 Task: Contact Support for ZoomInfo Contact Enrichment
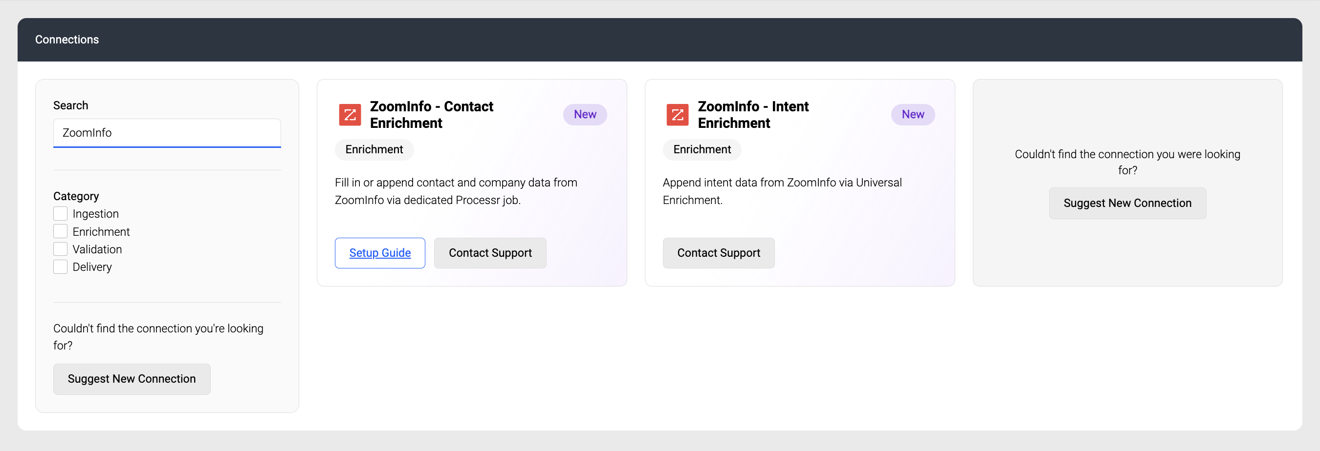(490, 253)
